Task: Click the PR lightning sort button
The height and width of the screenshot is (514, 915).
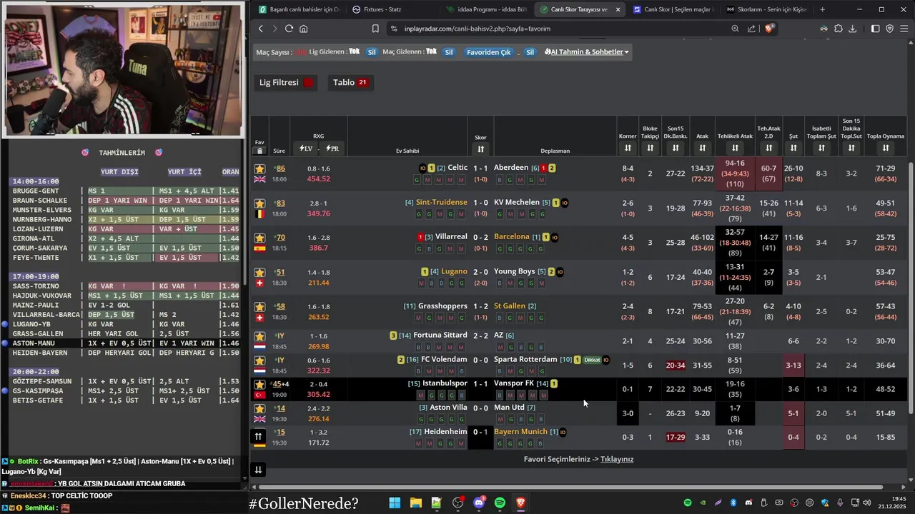Action: 332,148
